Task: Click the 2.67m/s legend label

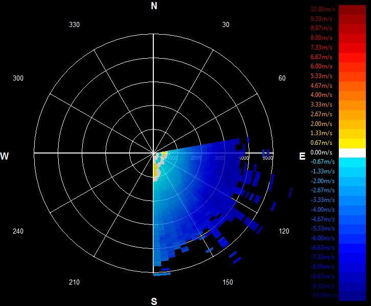Action: (x=321, y=114)
